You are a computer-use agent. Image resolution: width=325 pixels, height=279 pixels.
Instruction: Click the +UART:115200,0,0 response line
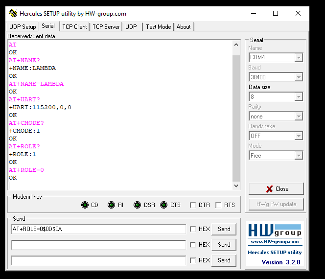[x=40, y=107]
